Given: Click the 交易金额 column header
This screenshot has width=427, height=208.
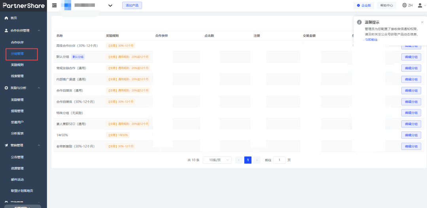Looking at the screenshot, I should 309,36.
